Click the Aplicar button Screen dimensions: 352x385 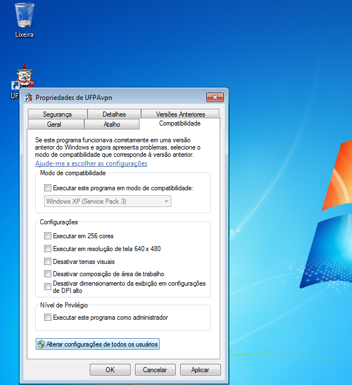coord(200,370)
